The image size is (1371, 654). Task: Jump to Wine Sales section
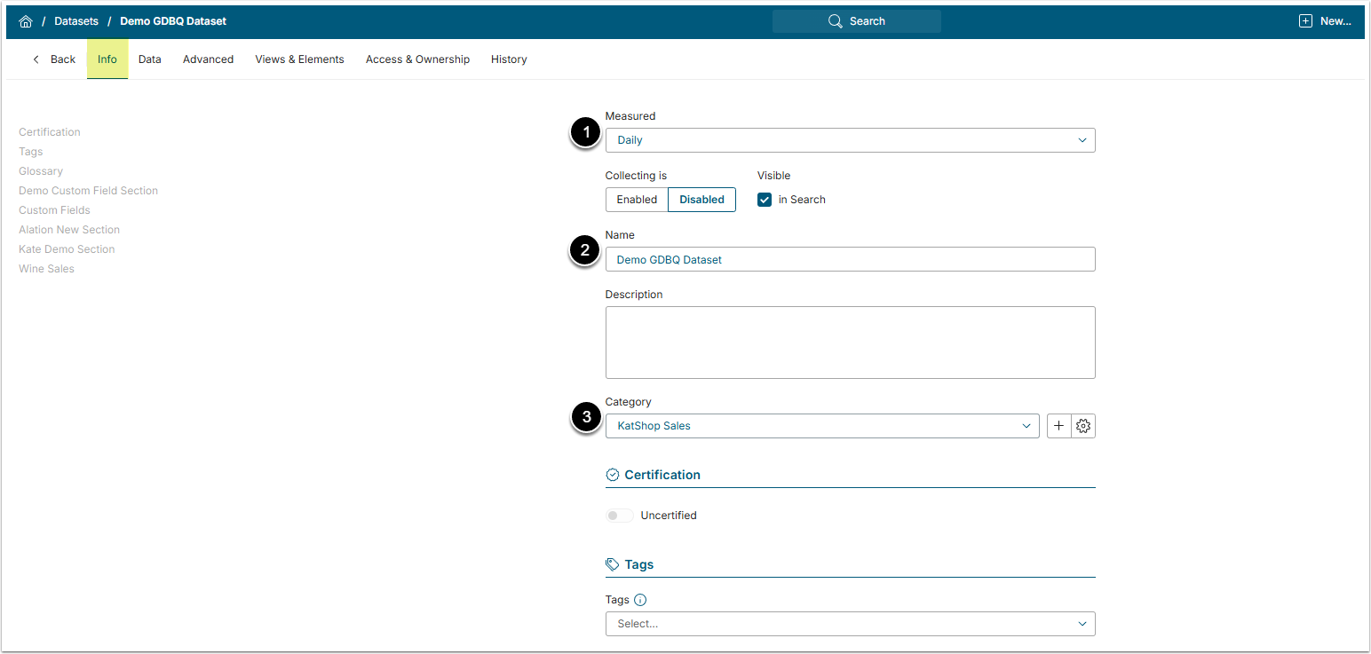pos(46,269)
